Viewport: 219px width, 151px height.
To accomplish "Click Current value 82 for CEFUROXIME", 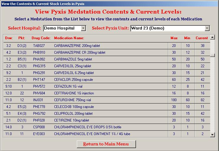I will pyautogui.click(x=202, y=100).
